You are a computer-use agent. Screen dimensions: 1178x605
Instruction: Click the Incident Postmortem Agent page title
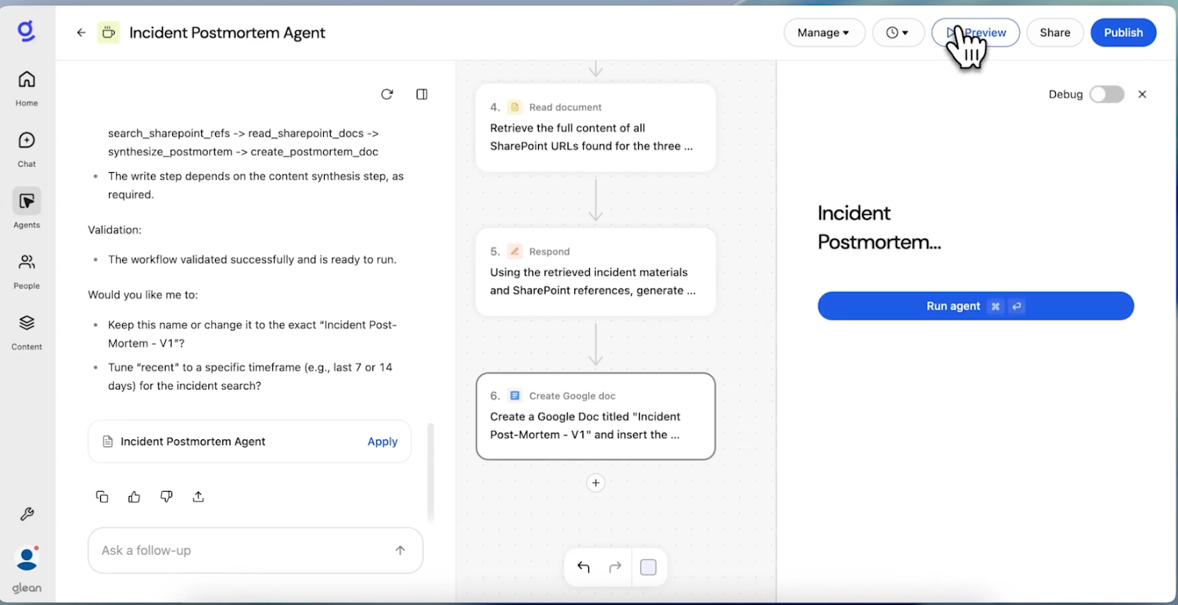pos(228,32)
